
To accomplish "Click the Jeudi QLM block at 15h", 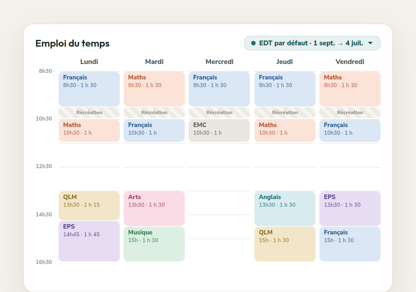I will tap(285, 244).
